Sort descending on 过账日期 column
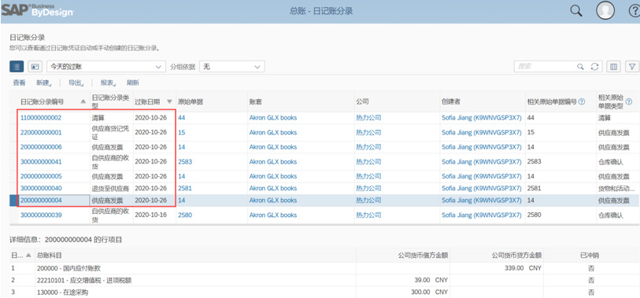This screenshot has width=640, height=298. [170, 101]
